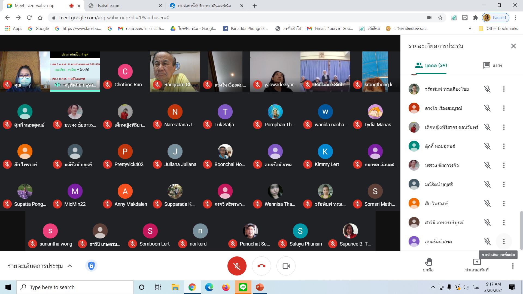The width and height of the screenshot is (523, 294).
Task: Mute จรัสพิมพ์ ทรงเสี่ยงไชย in participant list
Action: click(x=487, y=89)
